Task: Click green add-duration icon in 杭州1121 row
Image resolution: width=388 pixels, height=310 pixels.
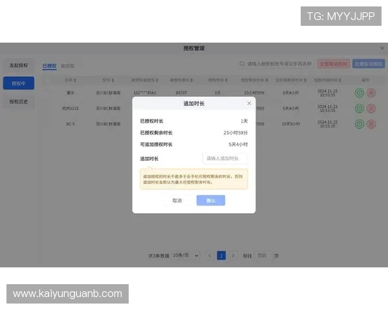Action: pos(360,108)
